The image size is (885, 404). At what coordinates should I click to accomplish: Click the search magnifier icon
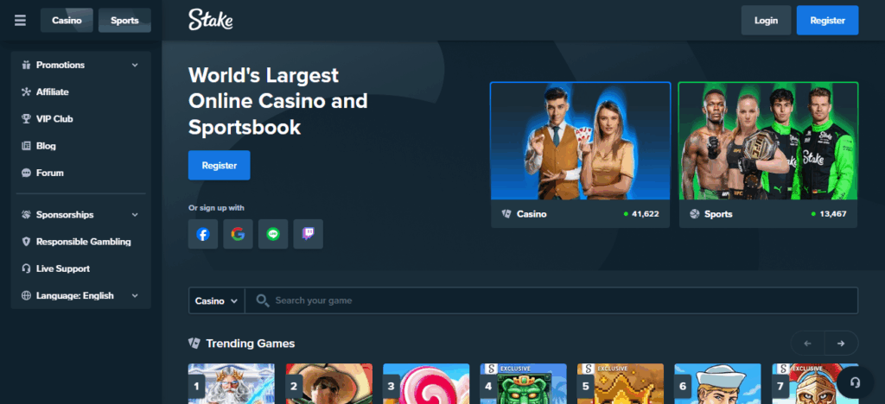point(263,300)
